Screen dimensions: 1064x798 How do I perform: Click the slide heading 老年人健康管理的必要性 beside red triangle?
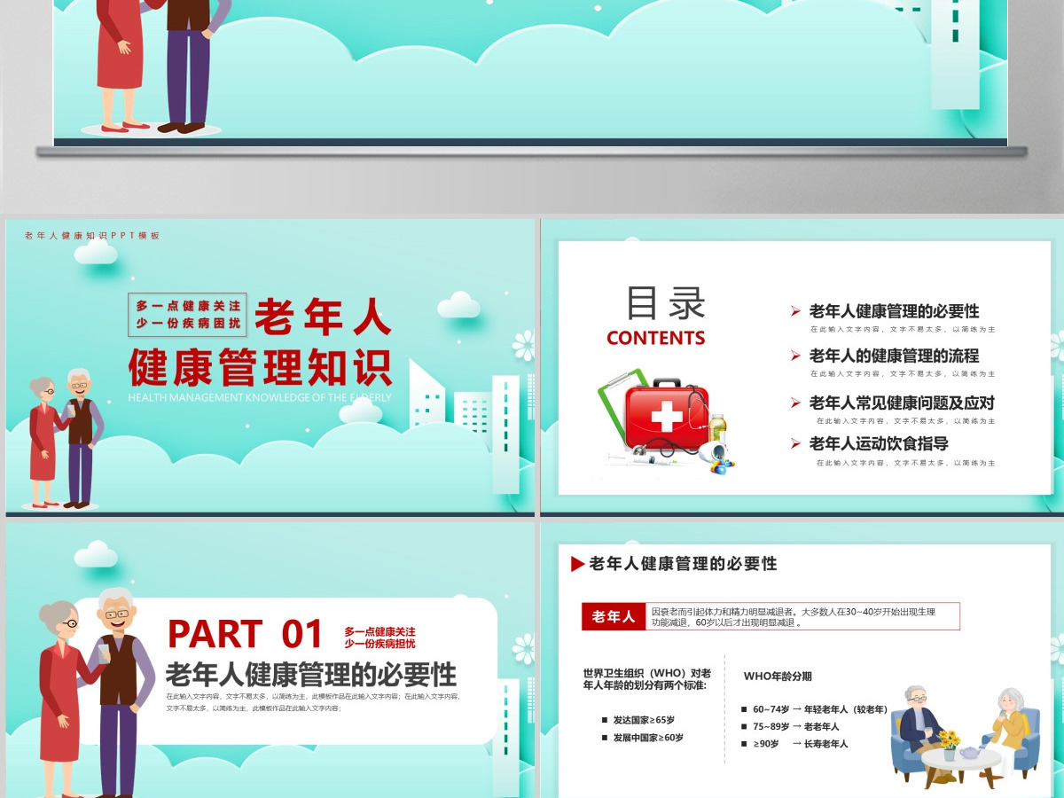pyautogui.click(x=683, y=564)
